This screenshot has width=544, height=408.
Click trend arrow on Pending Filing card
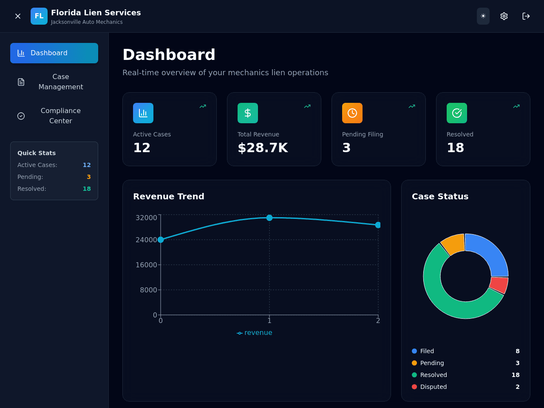point(412,106)
